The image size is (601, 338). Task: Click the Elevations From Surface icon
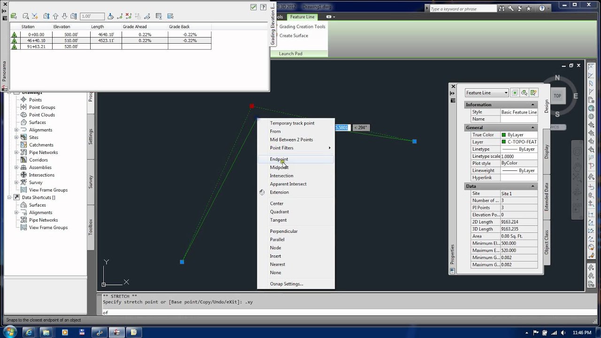pyautogui.click(x=137, y=16)
